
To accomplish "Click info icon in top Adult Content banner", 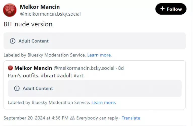I will [13, 41].
